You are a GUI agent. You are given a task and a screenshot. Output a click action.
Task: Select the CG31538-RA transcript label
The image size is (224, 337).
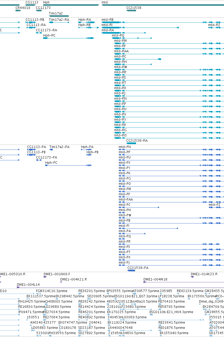137,141
